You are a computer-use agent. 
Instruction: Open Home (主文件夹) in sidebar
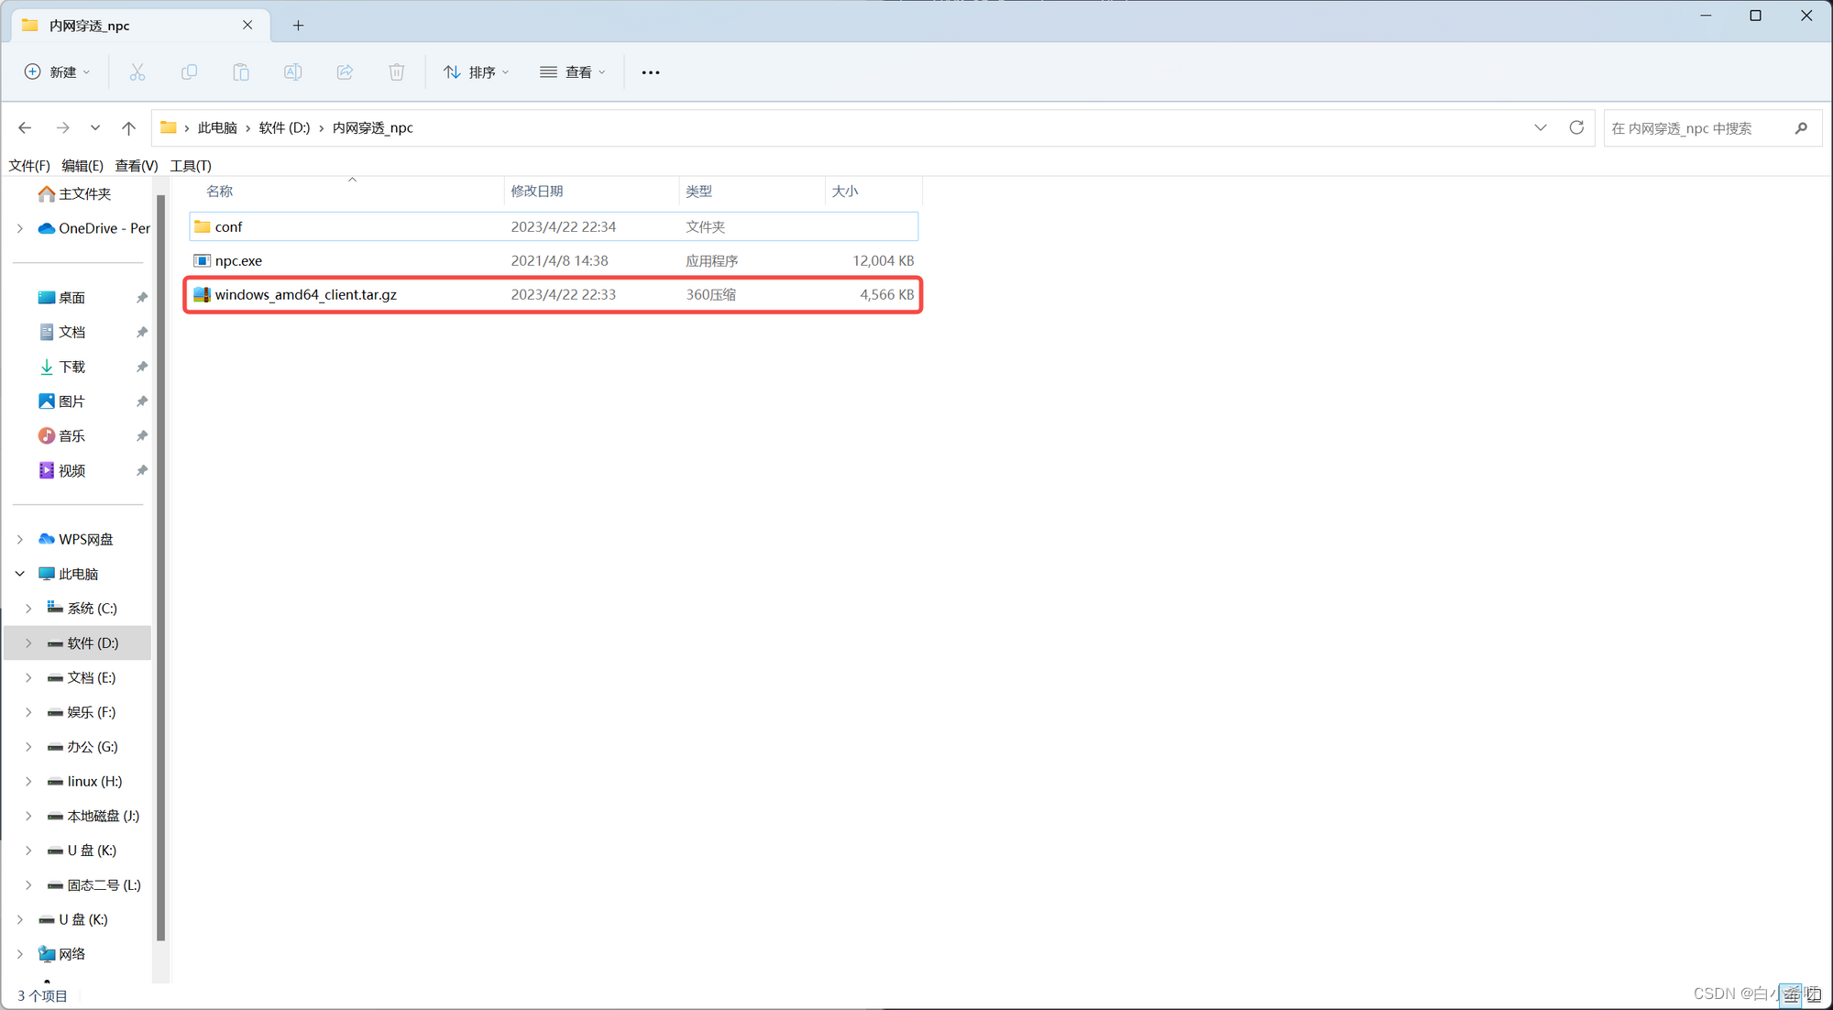click(x=75, y=193)
